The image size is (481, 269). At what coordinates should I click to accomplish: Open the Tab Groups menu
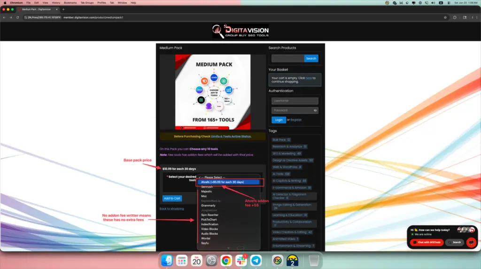(x=87, y=3)
